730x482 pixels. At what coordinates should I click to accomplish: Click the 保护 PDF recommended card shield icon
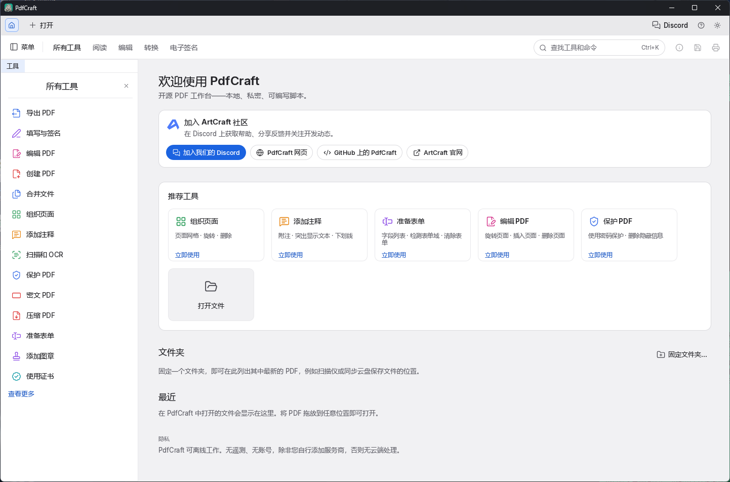[x=594, y=221]
